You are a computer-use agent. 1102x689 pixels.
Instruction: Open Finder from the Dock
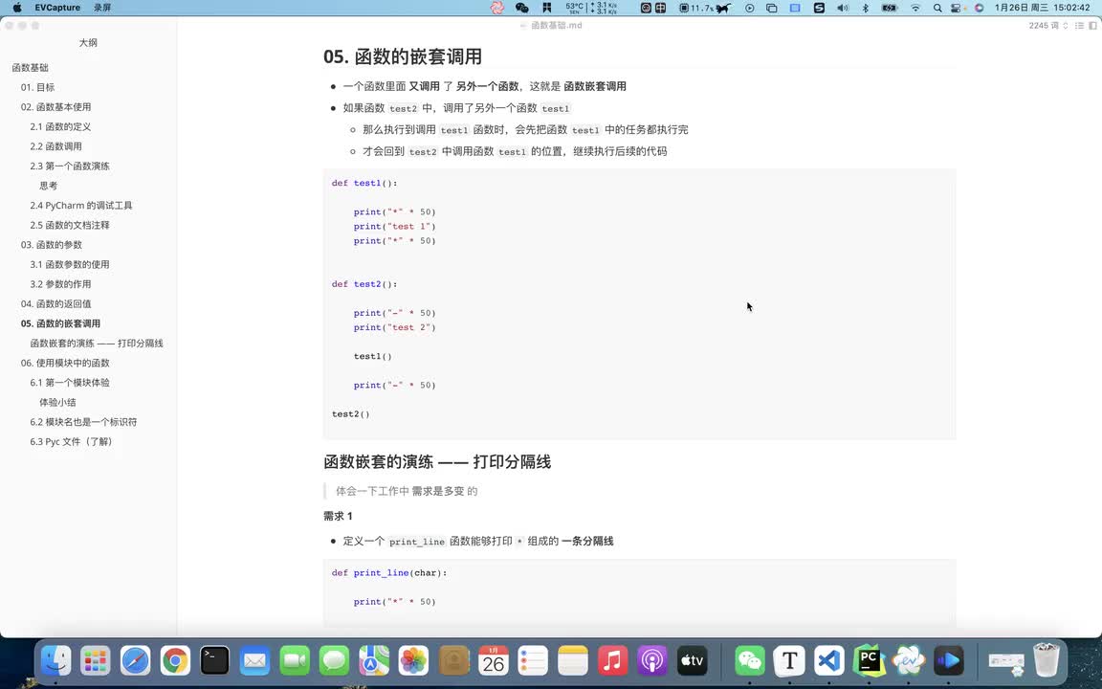pyautogui.click(x=55, y=661)
